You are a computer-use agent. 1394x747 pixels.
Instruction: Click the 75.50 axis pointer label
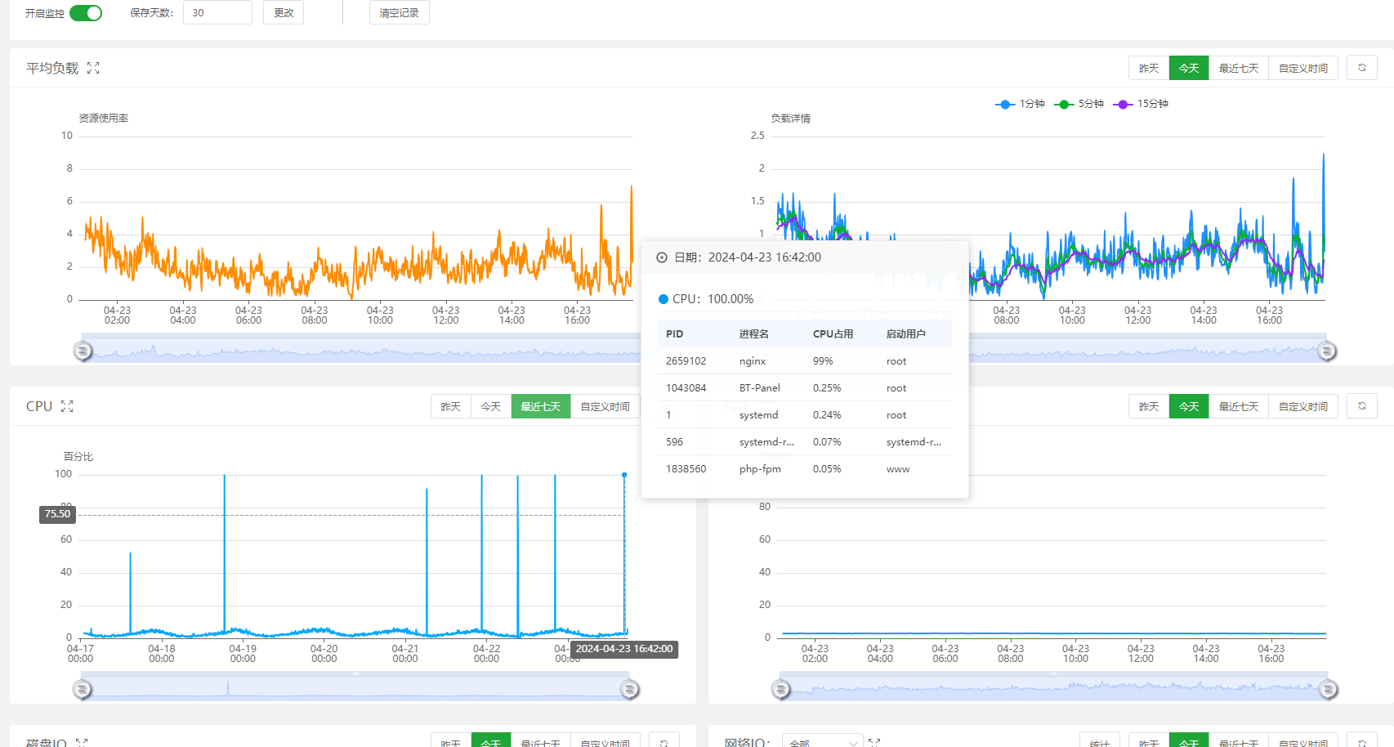(x=57, y=514)
